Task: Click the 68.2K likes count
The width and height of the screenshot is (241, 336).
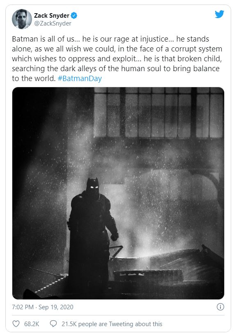Action: pos(32,324)
